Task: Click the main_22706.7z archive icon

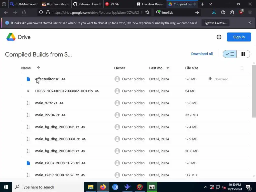Action: pos(28,115)
